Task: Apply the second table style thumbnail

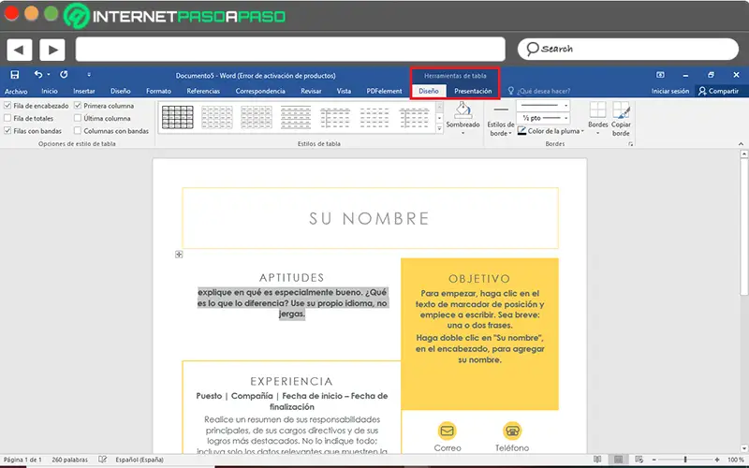Action: tap(217, 118)
